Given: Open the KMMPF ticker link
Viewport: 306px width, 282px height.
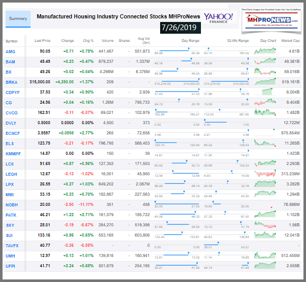Looking at the screenshot, I should [x=13, y=154].
